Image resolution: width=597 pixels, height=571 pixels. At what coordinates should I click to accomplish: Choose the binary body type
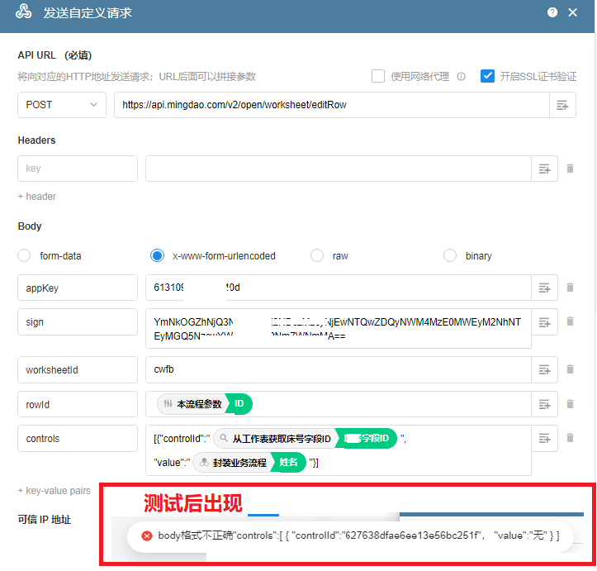450,256
